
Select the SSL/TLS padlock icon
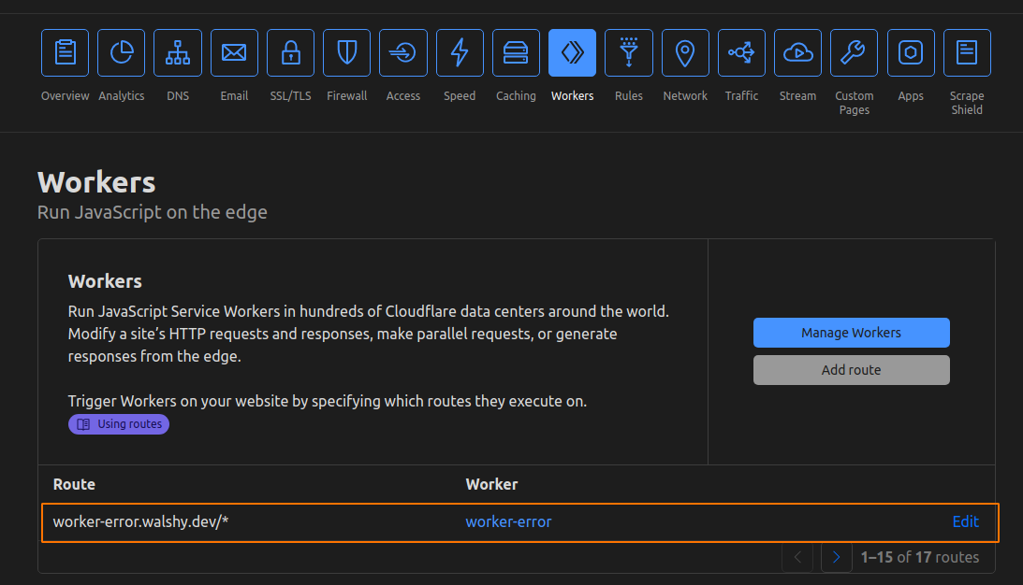tap(290, 53)
